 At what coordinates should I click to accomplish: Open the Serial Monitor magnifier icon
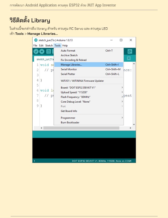tap(130, 51)
